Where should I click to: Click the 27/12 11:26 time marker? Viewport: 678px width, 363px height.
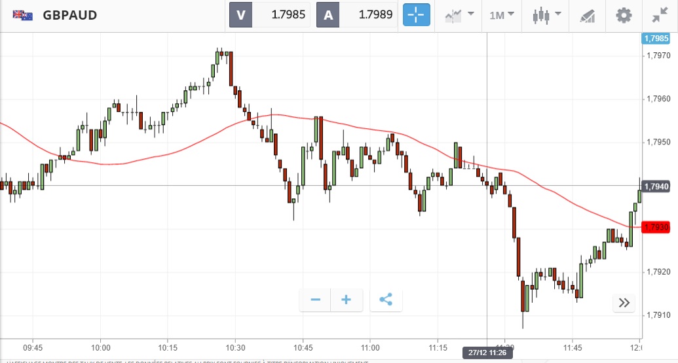pos(488,353)
